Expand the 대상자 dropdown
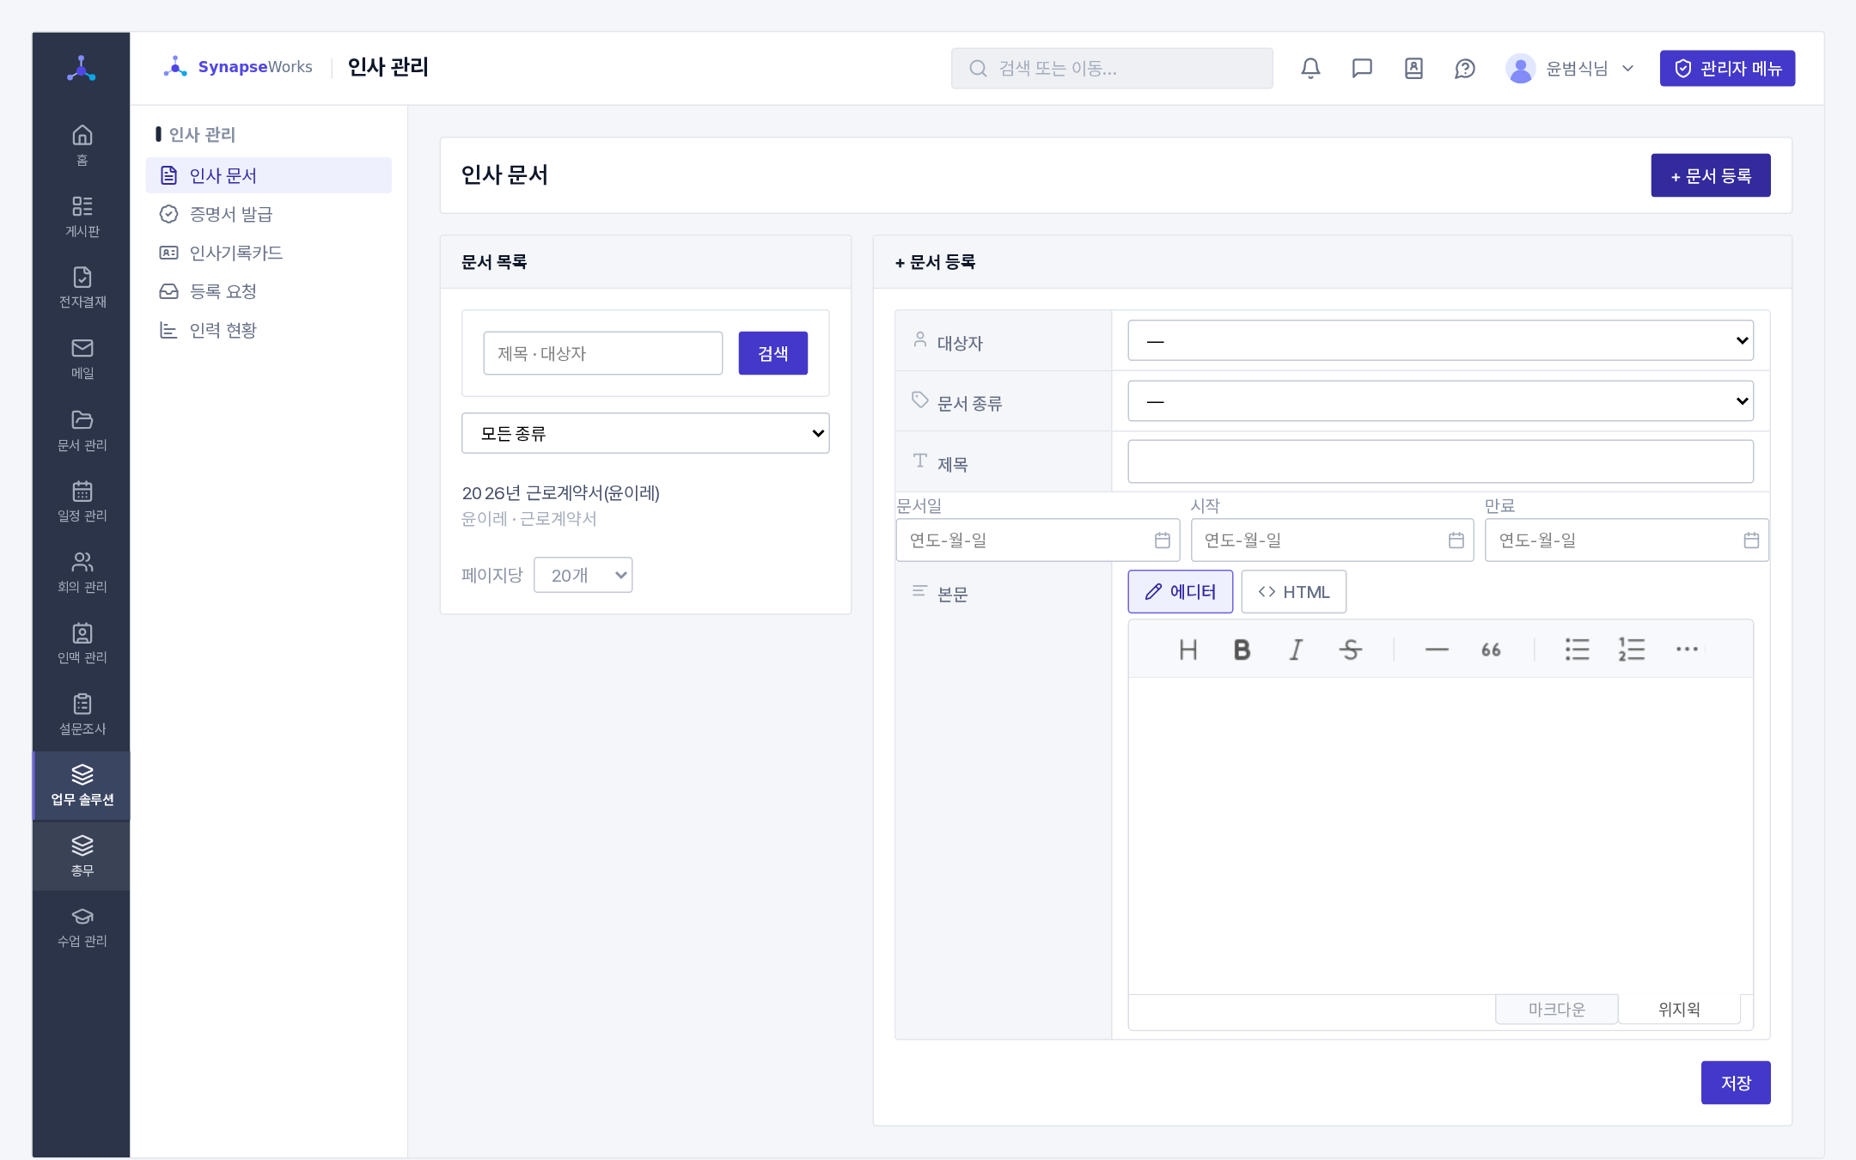Image resolution: width=1856 pixels, height=1160 pixels. [1440, 341]
